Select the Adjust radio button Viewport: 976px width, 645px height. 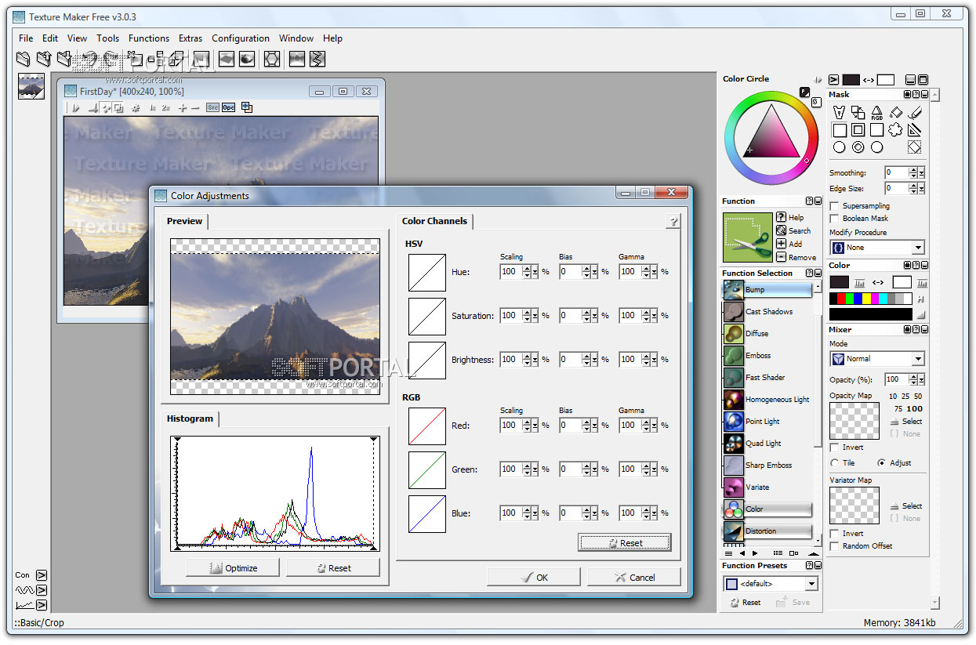click(882, 463)
